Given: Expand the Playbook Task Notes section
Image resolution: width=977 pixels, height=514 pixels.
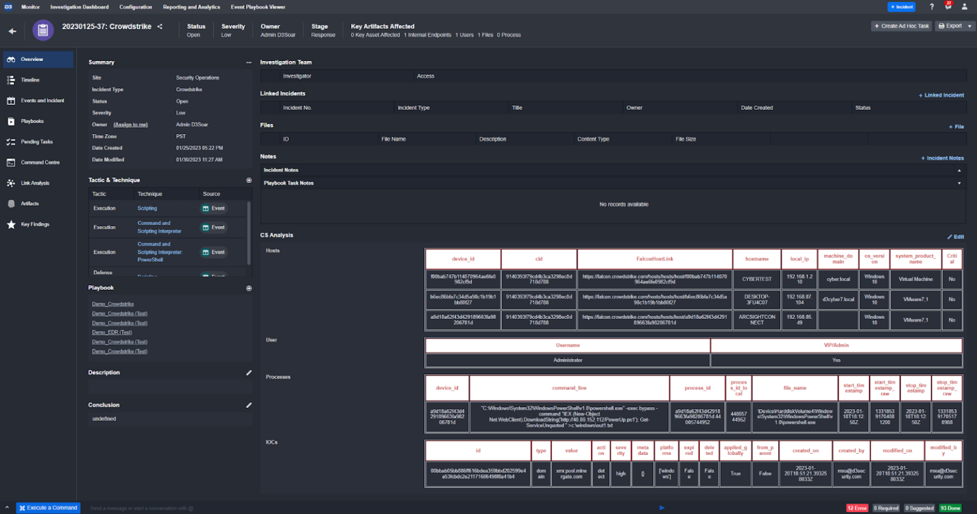Looking at the screenshot, I should pyautogui.click(x=960, y=183).
